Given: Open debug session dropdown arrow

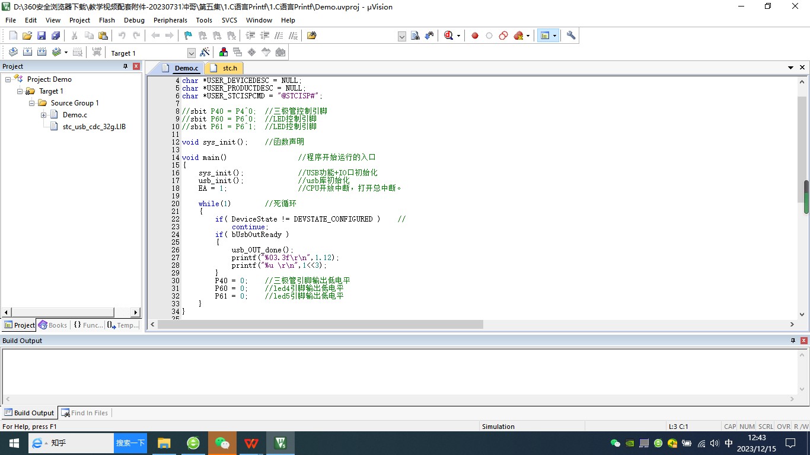Looking at the screenshot, I should 458,36.
